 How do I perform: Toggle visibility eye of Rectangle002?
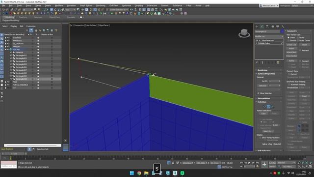tap(11, 56)
